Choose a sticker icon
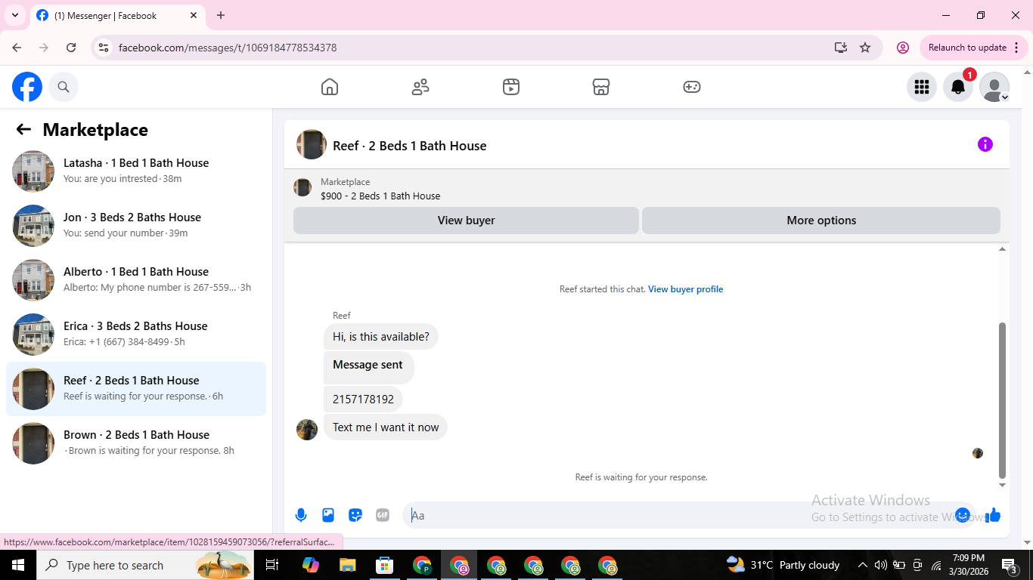 (x=355, y=515)
